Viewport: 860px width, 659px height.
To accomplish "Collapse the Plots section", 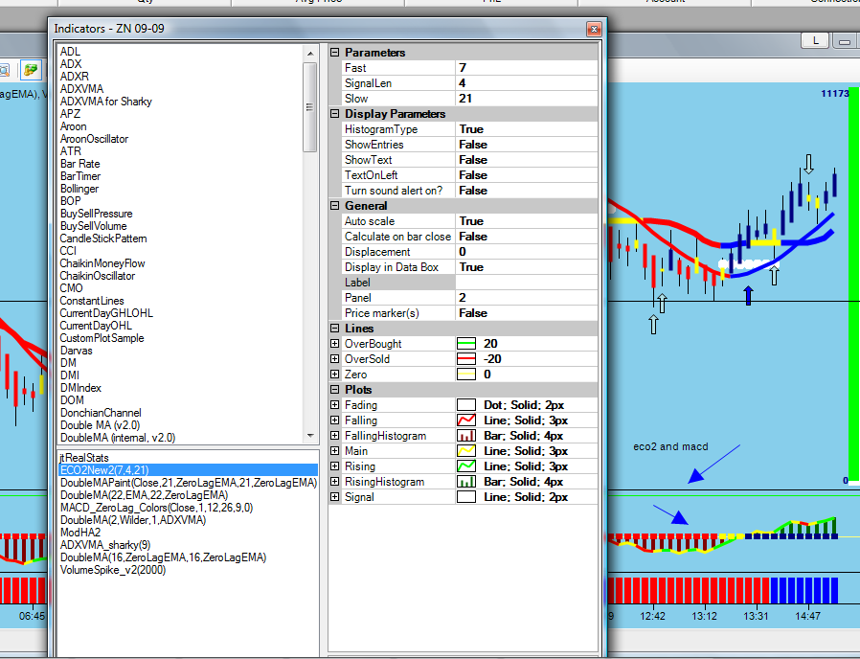I will pyautogui.click(x=334, y=390).
